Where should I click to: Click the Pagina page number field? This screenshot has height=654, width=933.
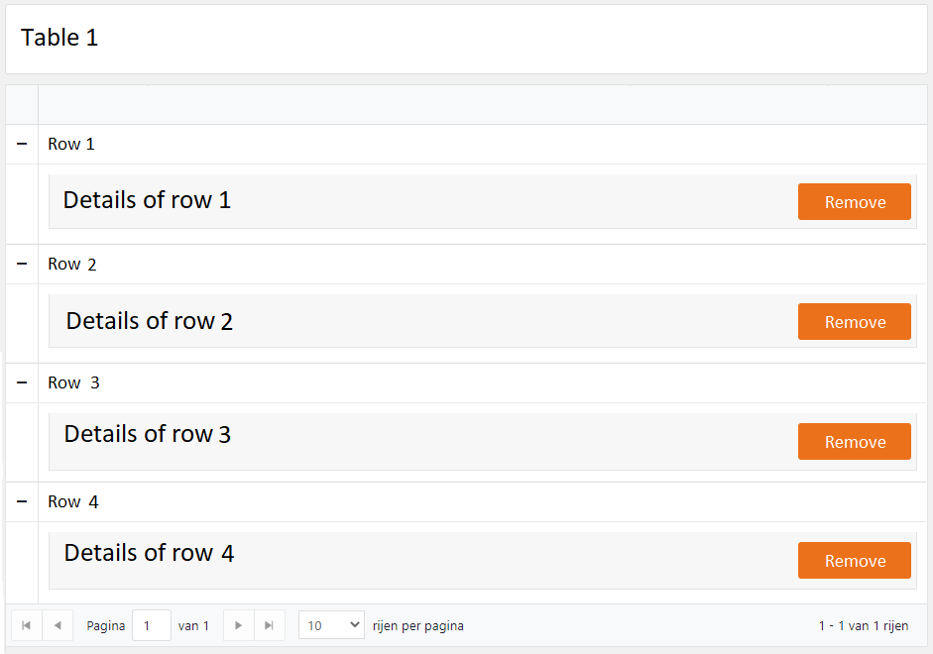click(x=151, y=625)
